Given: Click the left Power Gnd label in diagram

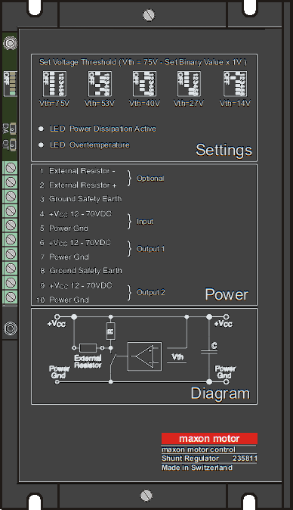Looking at the screenshot, I should coord(59,372).
